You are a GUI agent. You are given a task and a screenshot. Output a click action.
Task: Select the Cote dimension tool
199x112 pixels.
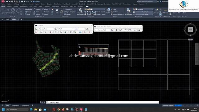click(x=62, y=11)
